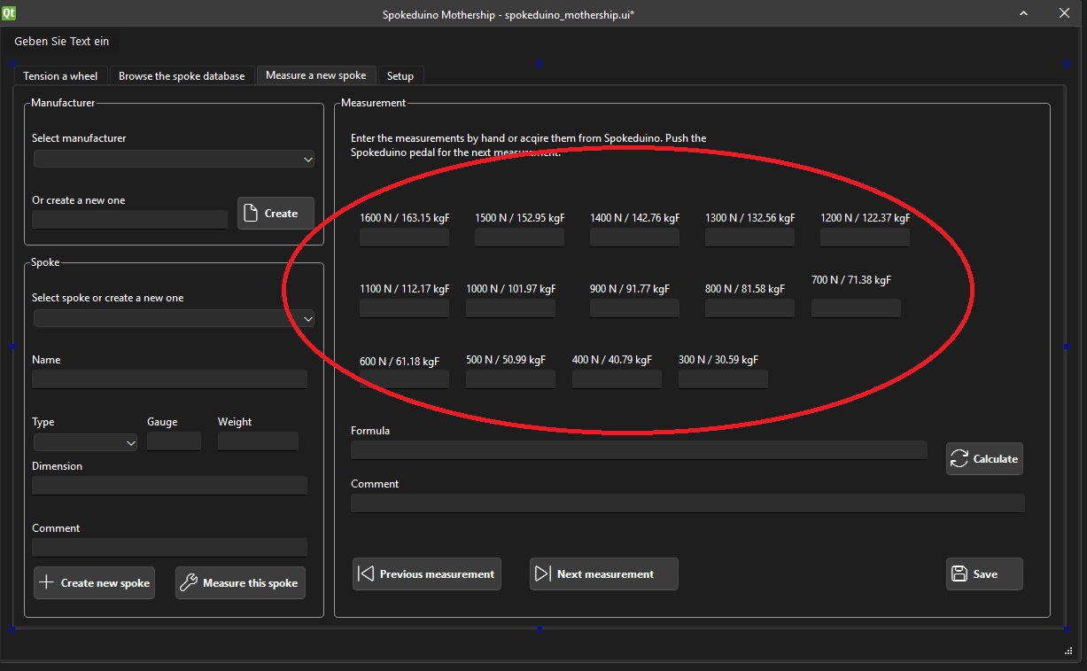Click the 1600 N measurement field
The image size is (1087, 671).
404,238
